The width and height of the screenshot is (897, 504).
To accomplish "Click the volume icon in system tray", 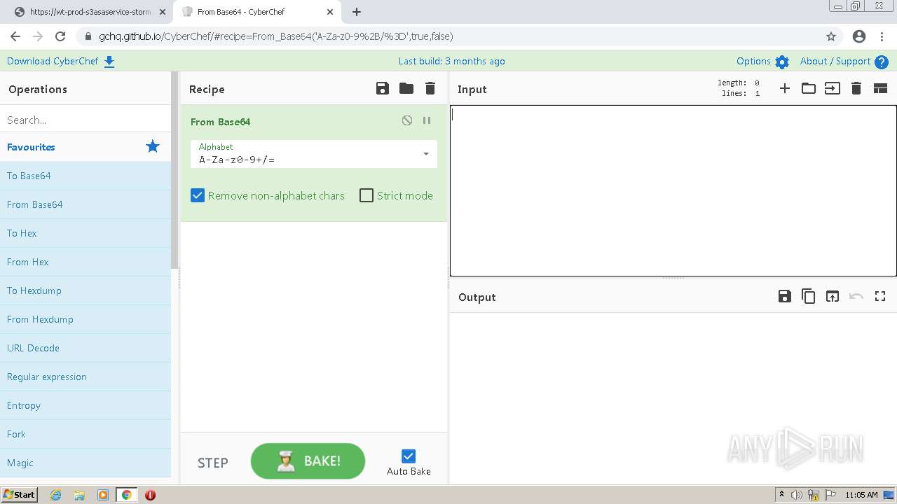I will [797, 495].
